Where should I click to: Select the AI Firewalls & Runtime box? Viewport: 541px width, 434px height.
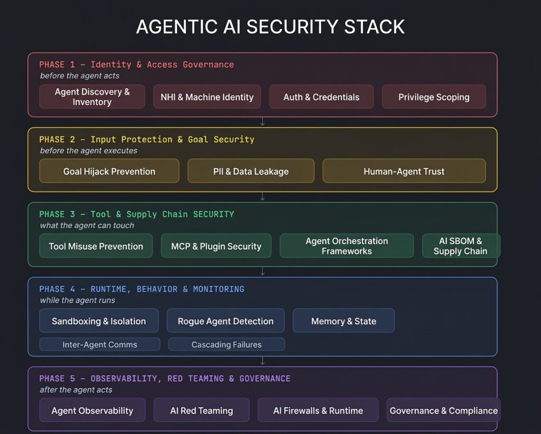(318, 410)
